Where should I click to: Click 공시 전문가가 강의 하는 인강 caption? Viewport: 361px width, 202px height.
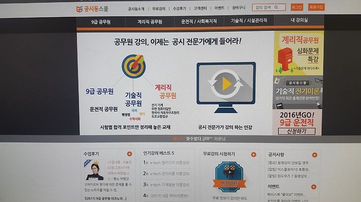[225, 127]
